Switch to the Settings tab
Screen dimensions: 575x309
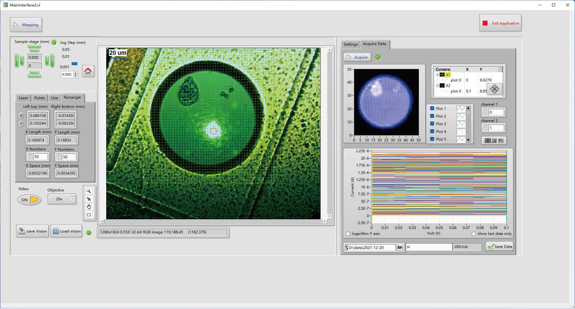tap(351, 44)
